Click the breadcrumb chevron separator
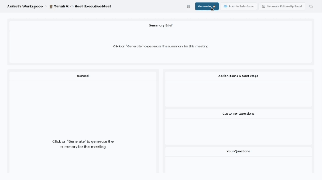The image size is (322, 180). (x=46, y=7)
